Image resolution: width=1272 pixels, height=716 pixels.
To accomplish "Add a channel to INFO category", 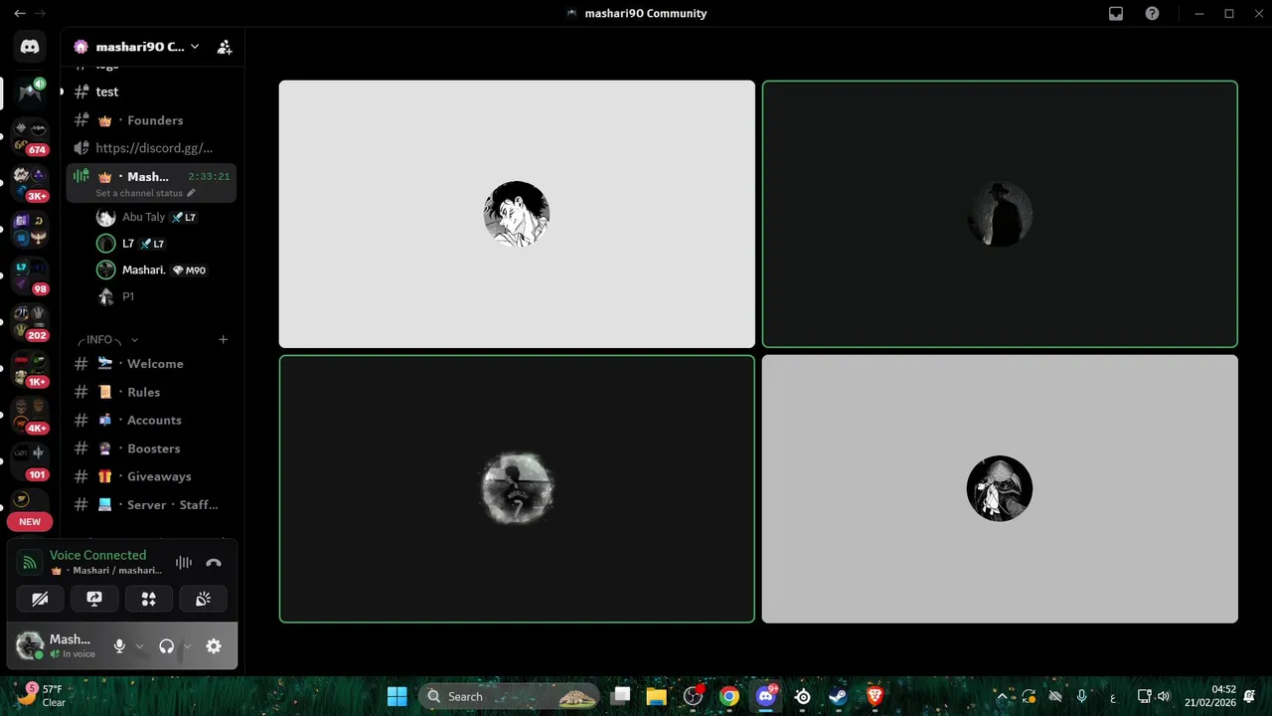I will click(x=223, y=340).
